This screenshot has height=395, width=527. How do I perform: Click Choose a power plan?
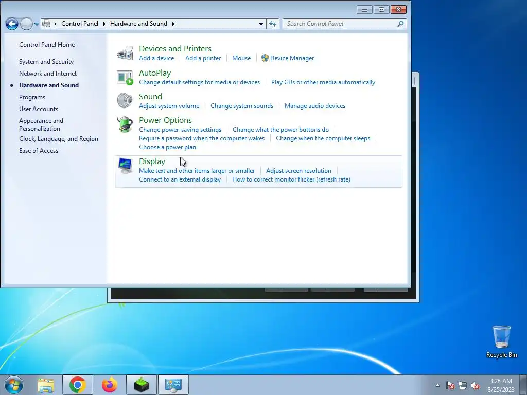click(167, 147)
